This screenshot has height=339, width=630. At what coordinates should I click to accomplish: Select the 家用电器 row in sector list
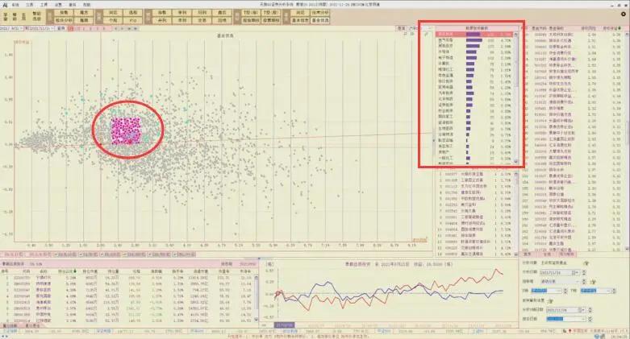[474, 87]
